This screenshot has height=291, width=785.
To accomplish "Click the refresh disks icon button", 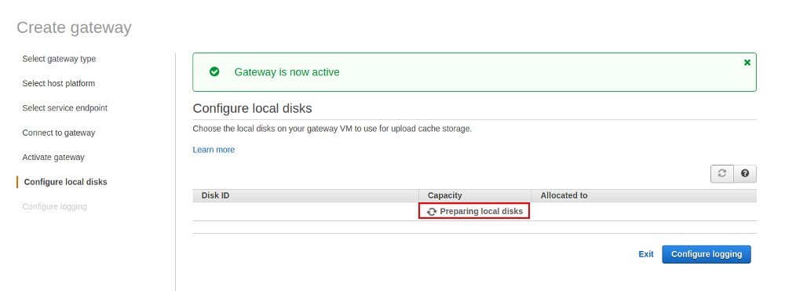I will click(722, 173).
